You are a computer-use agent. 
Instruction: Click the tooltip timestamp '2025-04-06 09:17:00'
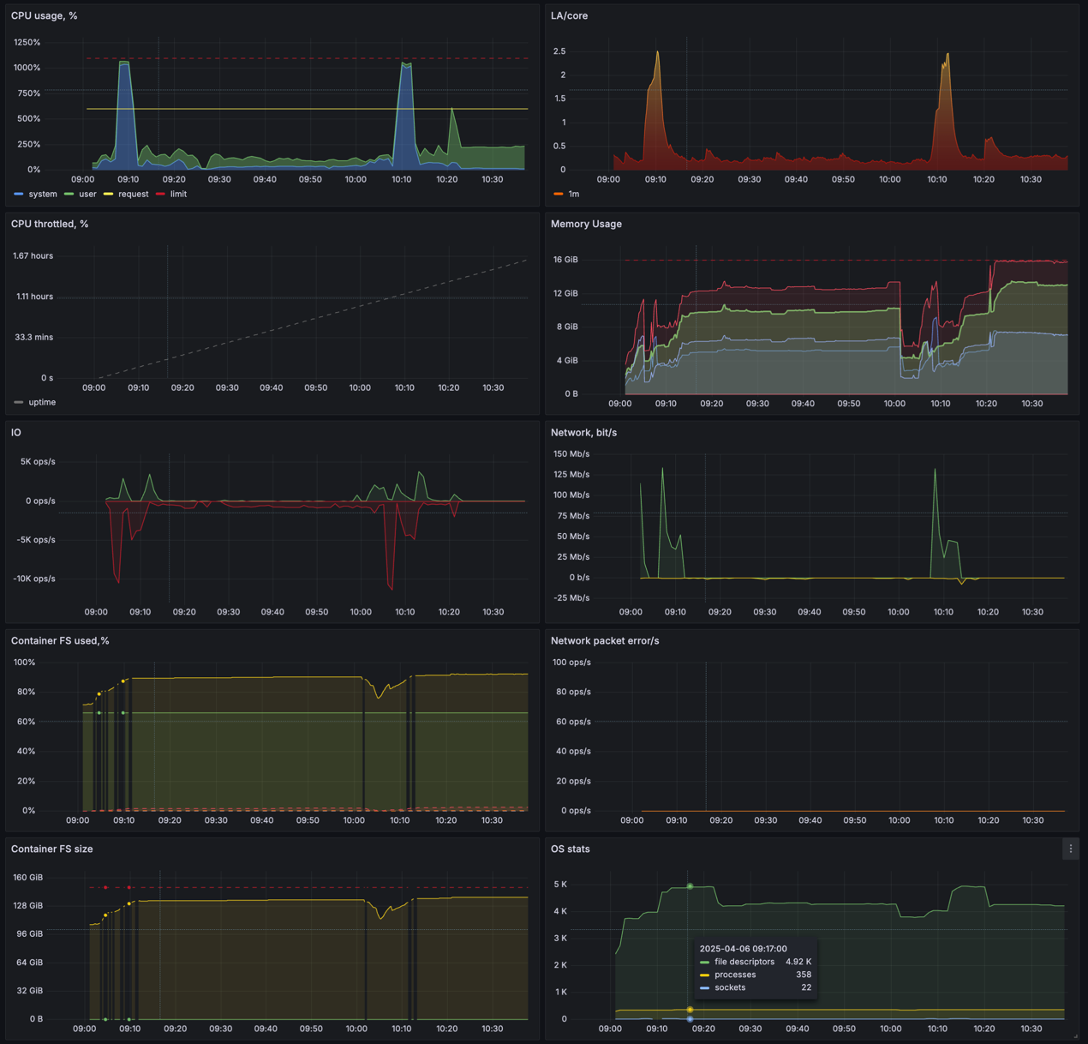pos(743,949)
